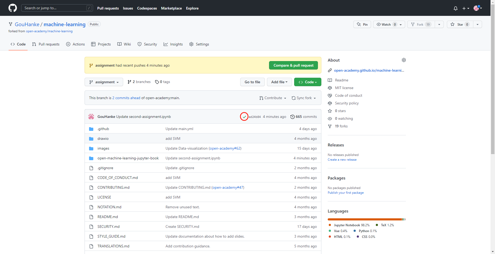Open the Sync fork dropdown
Viewport: 495px width, 254px height.
[x=304, y=98]
